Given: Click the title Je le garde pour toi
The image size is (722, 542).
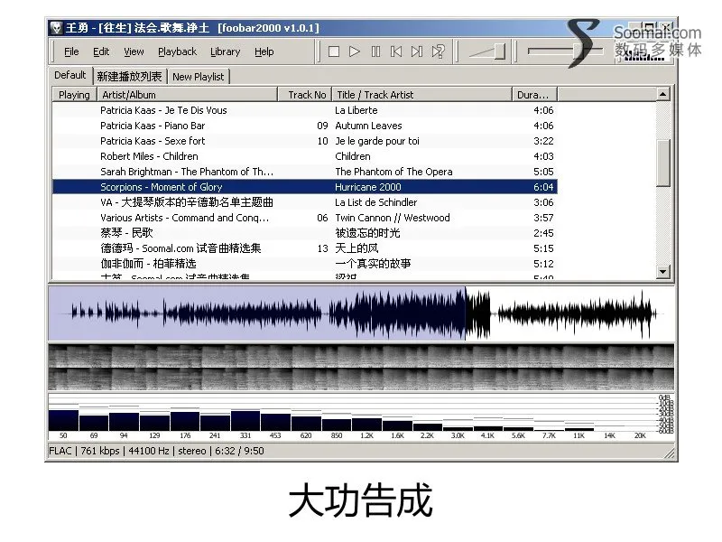Looking at the screenshot, I should click(x=377, y=141).
